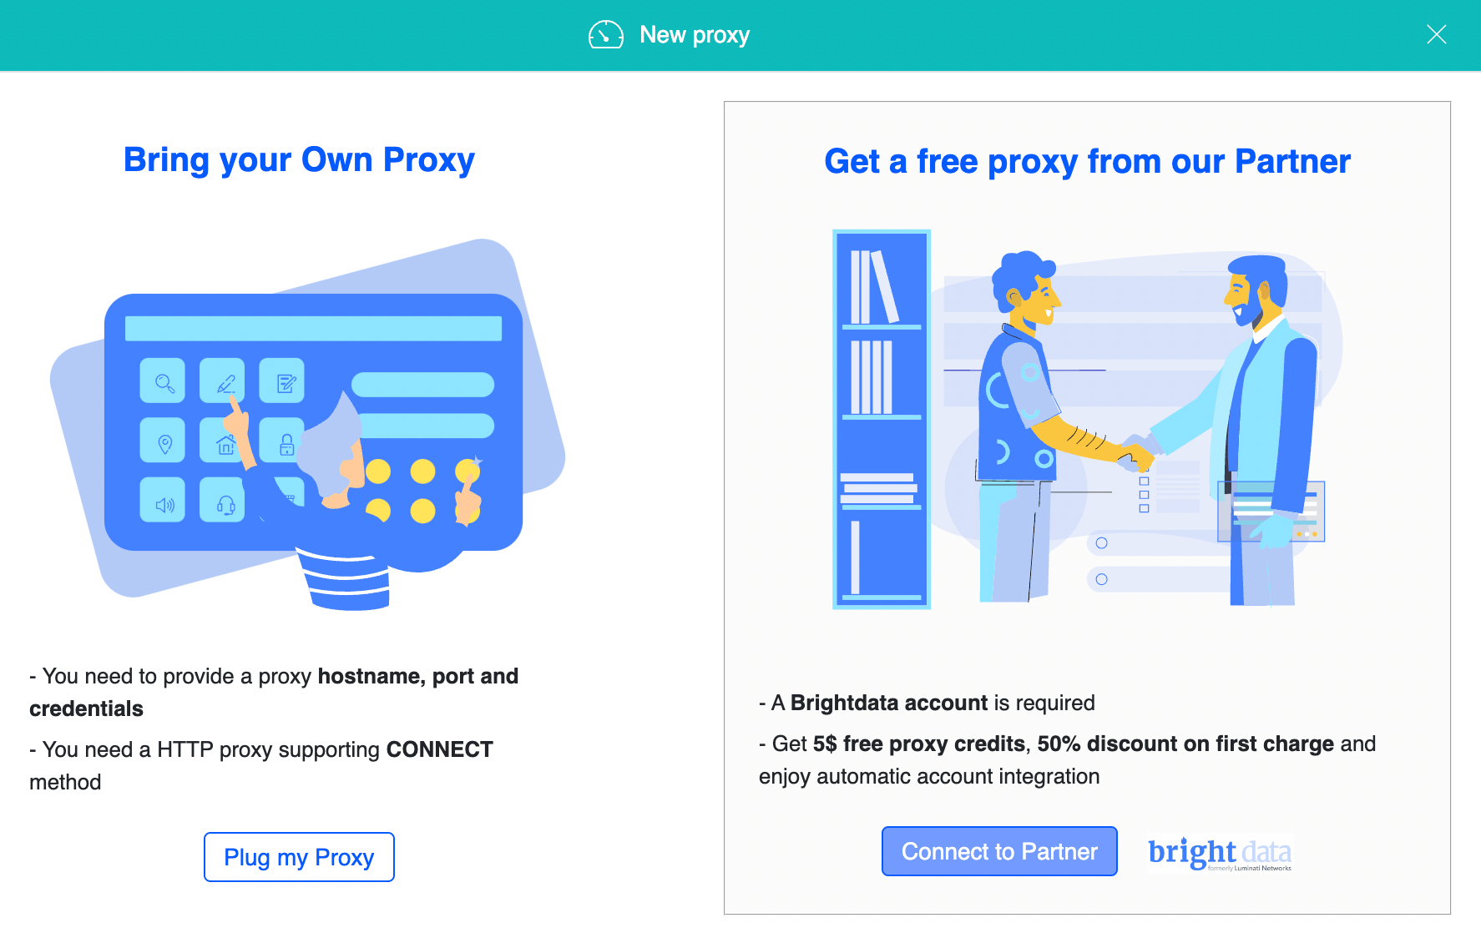
Task: Click the note-editing icon in the illustration grid
Action: 284,381
